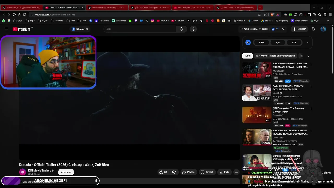Open Twitch bookmark icon
The width and height of the screenshot is (334, 188).
136,21
